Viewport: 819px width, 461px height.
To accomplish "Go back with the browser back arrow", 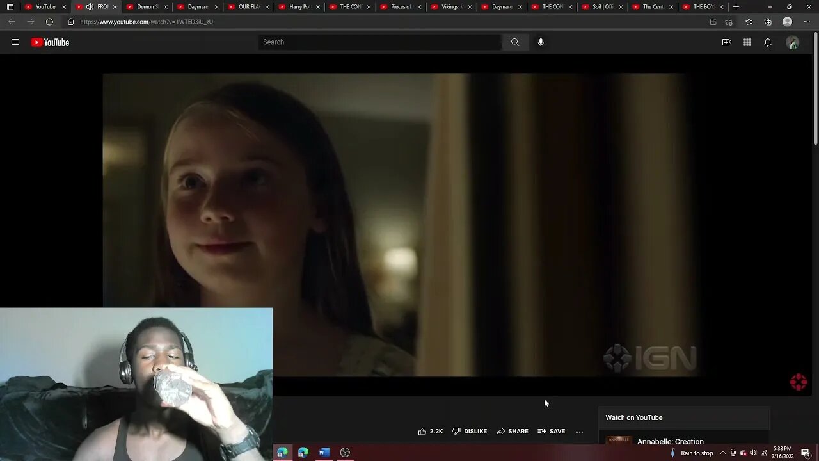I will point(12,22).
